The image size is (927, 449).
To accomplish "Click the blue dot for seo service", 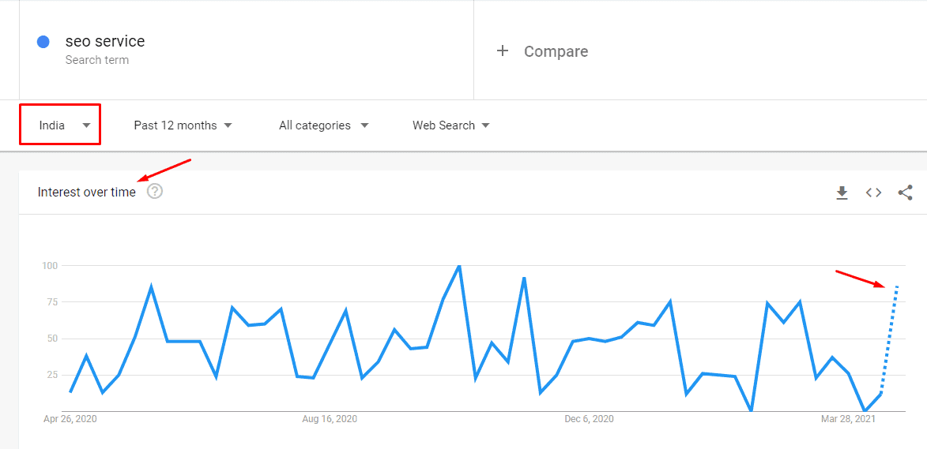I will [x=43, y=42].
